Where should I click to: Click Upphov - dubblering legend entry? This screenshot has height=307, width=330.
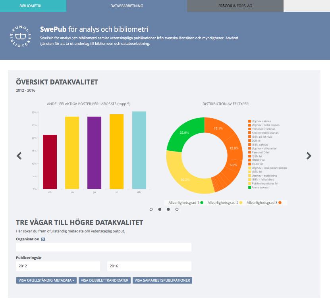(262, 176)
